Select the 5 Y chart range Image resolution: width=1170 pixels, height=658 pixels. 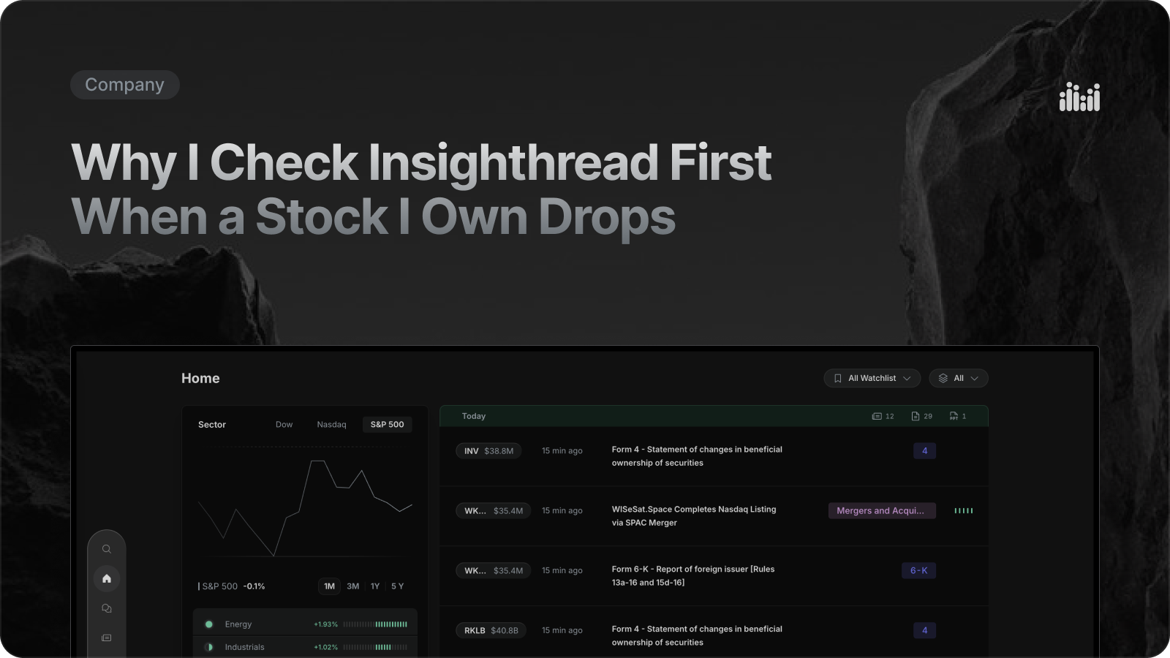click(398, 586)
